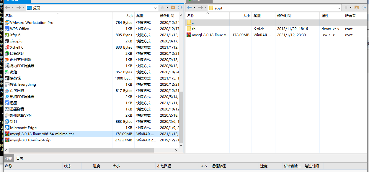Go to parent folder in local pane
This screenshot has height=172, width=369.
click(x=173, y=7)
